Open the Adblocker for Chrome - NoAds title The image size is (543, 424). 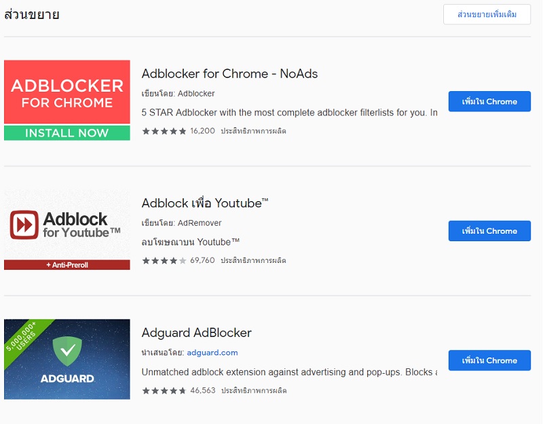229,73
